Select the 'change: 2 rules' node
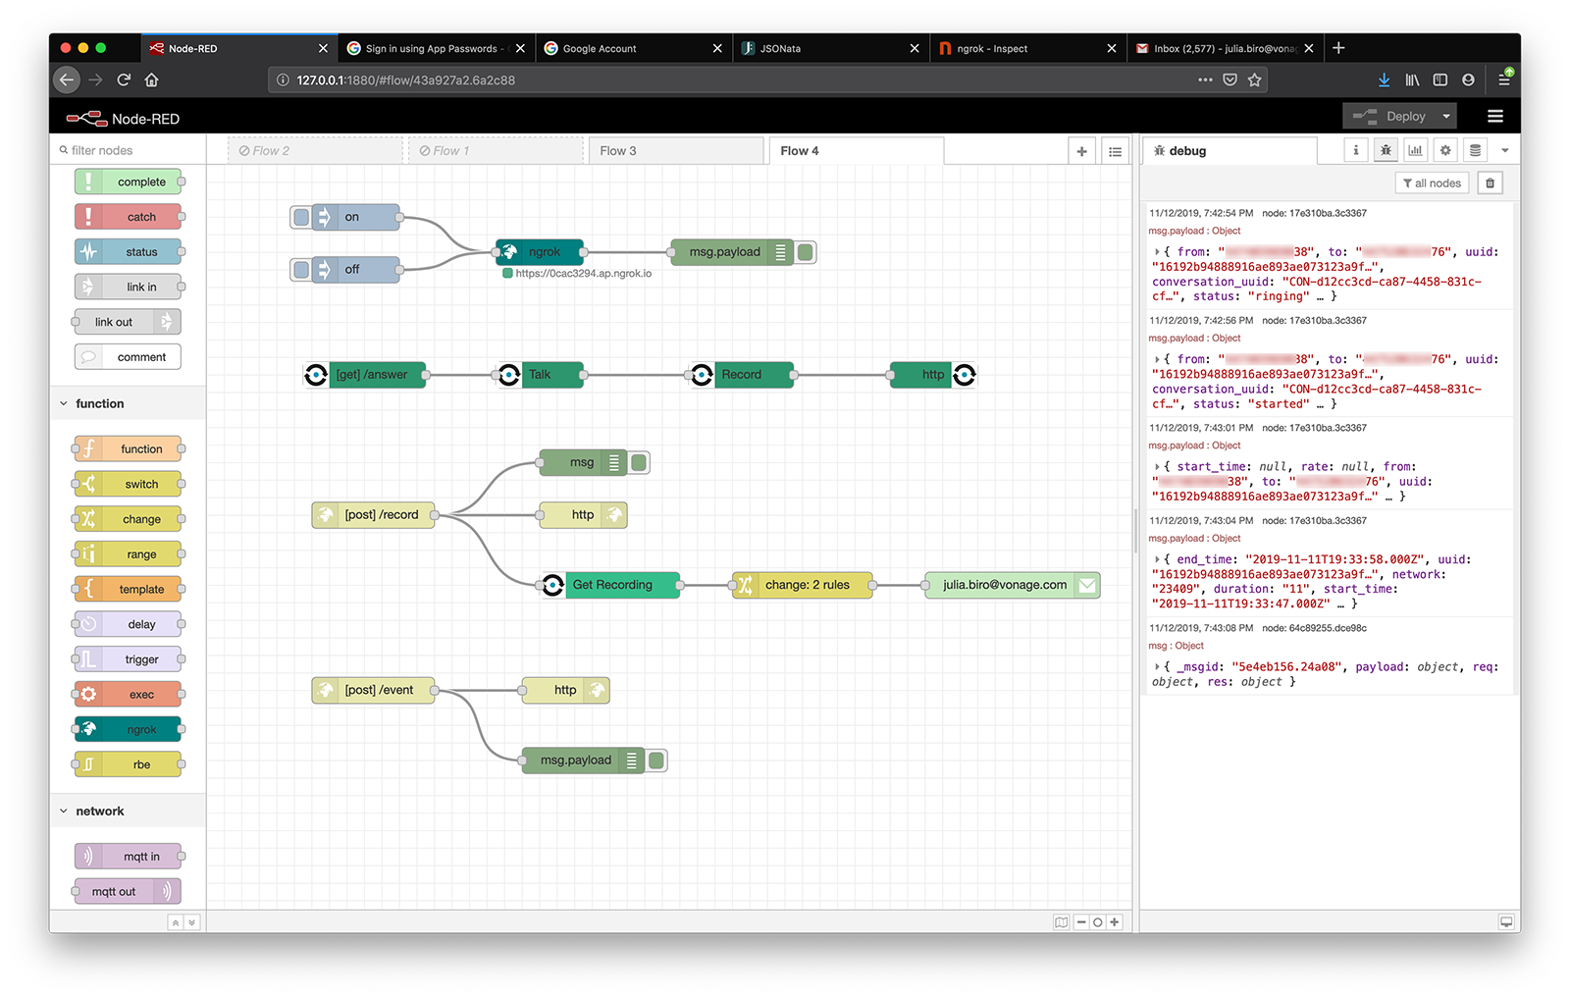 point(803,585)
